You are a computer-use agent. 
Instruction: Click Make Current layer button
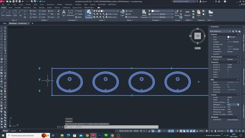point(111,14)
